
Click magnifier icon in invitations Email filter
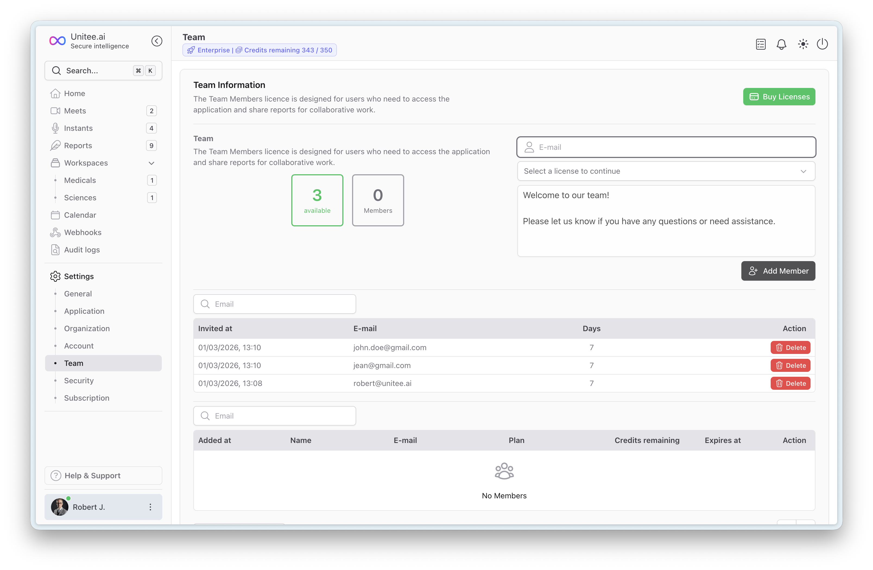click(x=205, y=304)
